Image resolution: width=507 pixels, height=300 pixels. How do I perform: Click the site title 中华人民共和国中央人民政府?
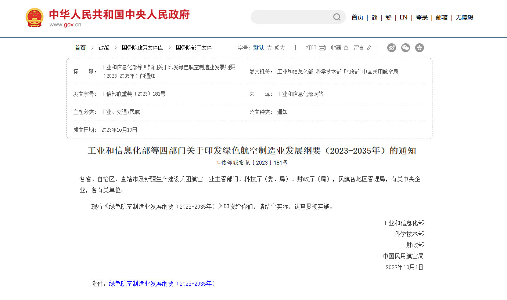click(x=119, y=14)
